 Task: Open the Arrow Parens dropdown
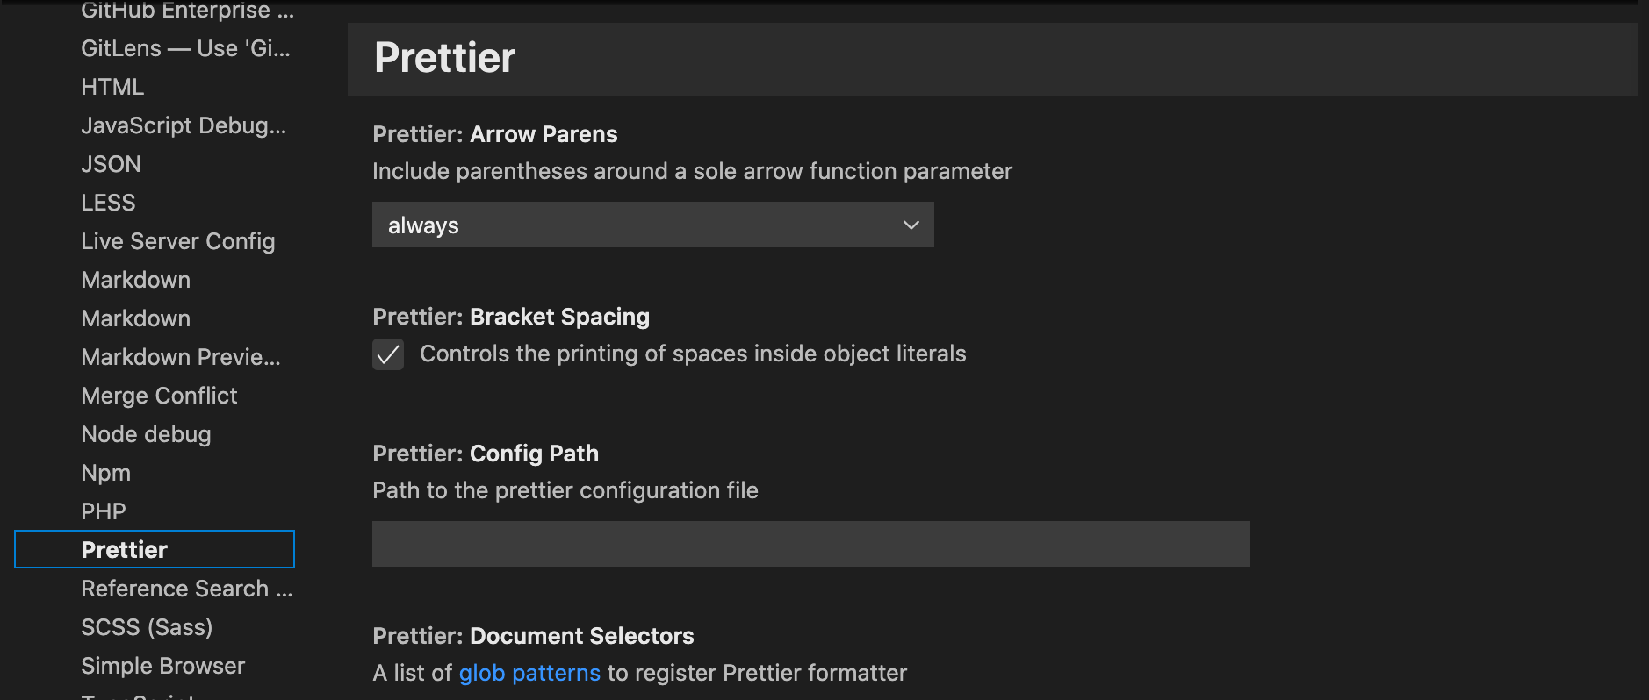(x=652, y=225)
